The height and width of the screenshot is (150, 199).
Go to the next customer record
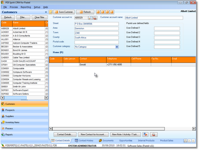click(107, 12)
